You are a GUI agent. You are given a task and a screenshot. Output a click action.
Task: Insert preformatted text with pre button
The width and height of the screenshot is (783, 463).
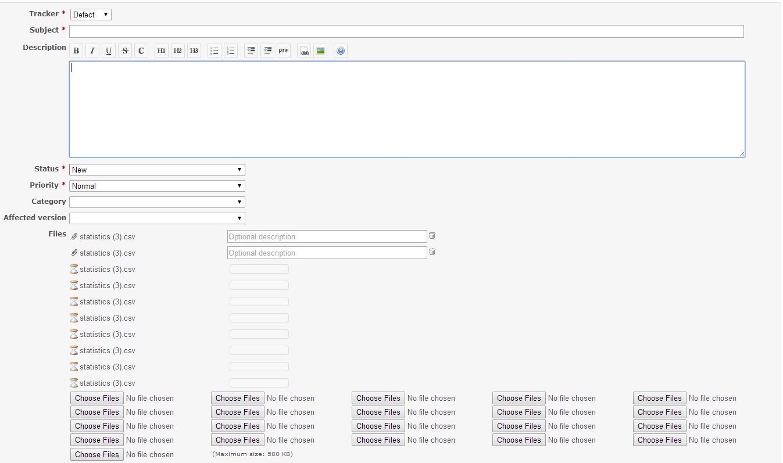[284, 51]
